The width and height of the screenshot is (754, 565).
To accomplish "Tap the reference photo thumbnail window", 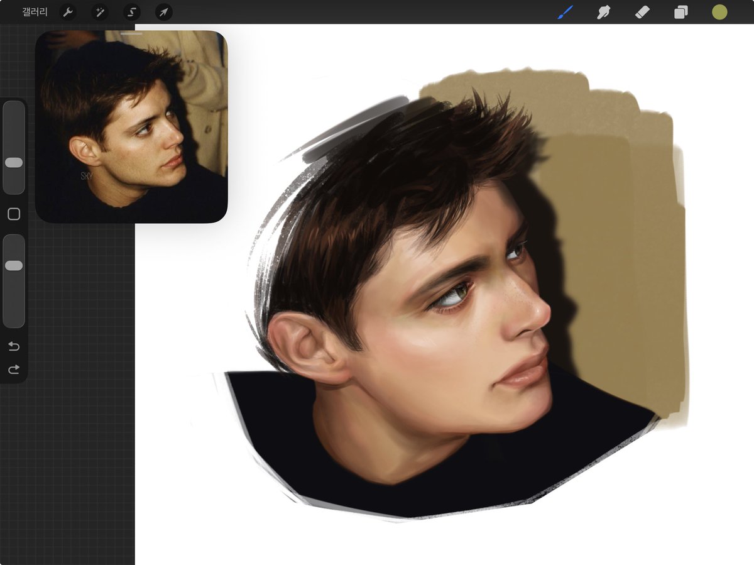I will tap(131, 126).
